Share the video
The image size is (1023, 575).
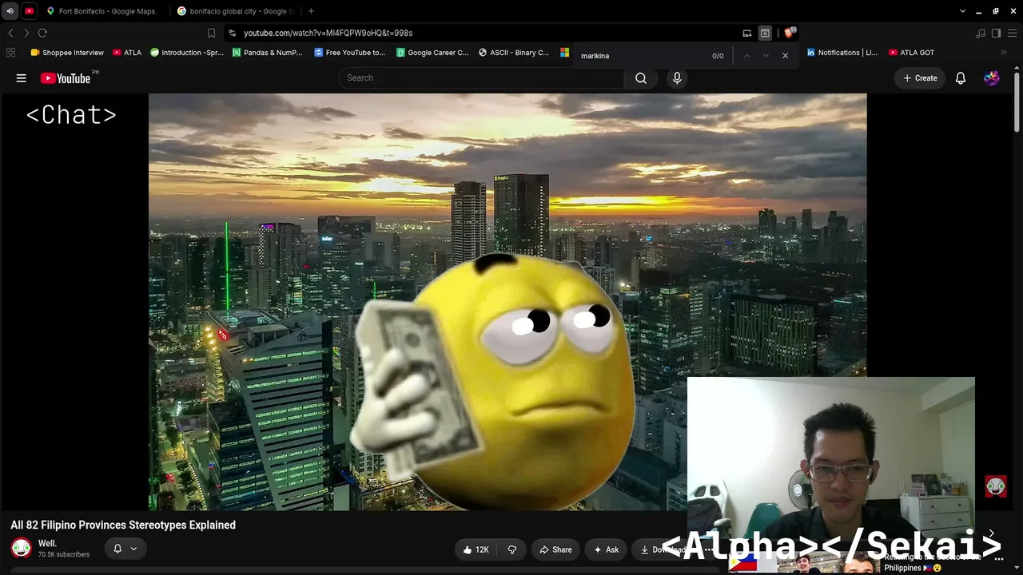coord(555,549)
